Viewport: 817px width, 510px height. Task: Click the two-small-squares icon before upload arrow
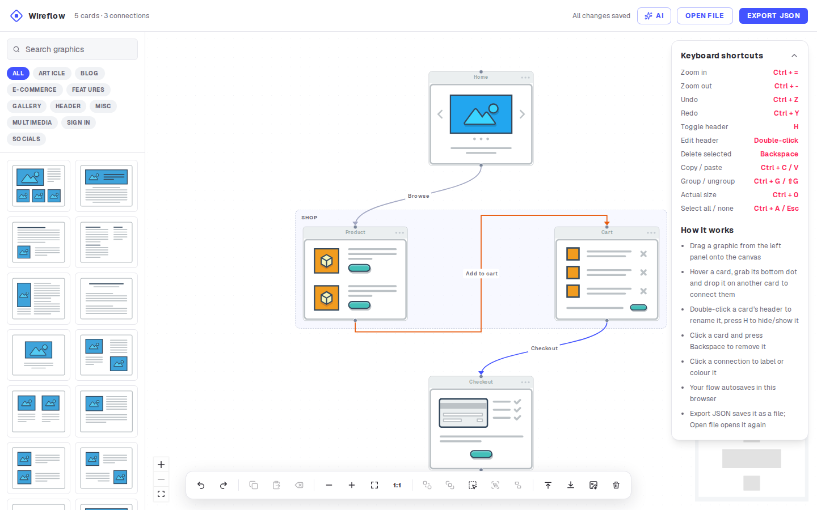pyautogui.click(x=518, y=485)
